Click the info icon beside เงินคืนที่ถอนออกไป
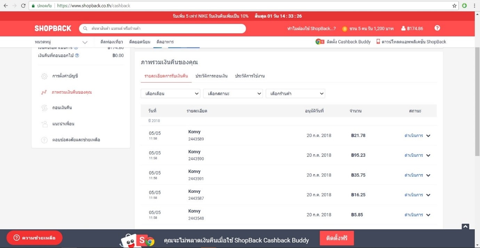Screen dimensions: 480x248 click(x=77, y=55)
